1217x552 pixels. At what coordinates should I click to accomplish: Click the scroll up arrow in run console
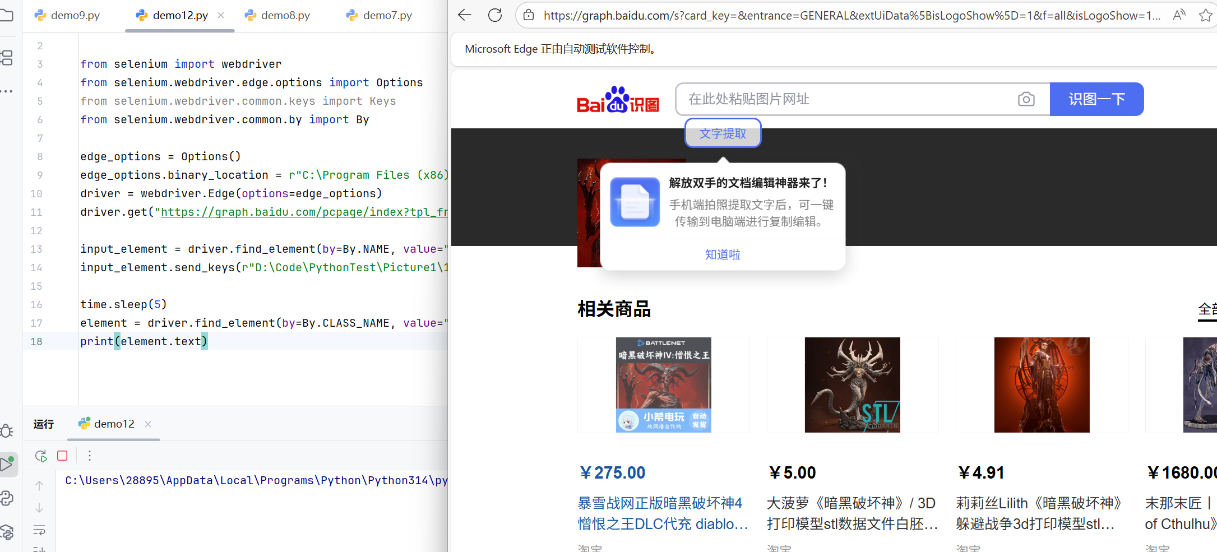click(39, 485)
